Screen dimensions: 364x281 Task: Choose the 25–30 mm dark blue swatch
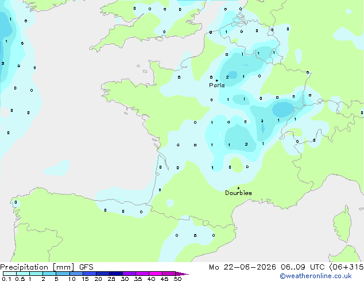[116, 274]
